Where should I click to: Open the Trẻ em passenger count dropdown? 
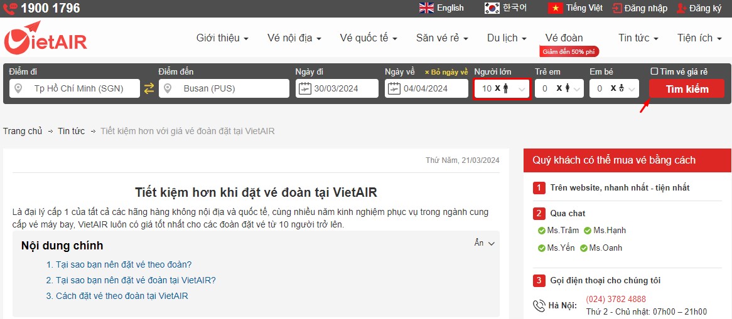(x=559, y=88)
